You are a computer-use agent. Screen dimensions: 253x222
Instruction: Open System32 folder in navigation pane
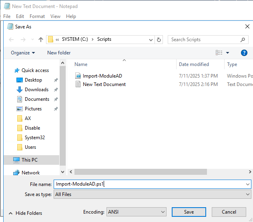pyautogui.click(x=35, y=138)
